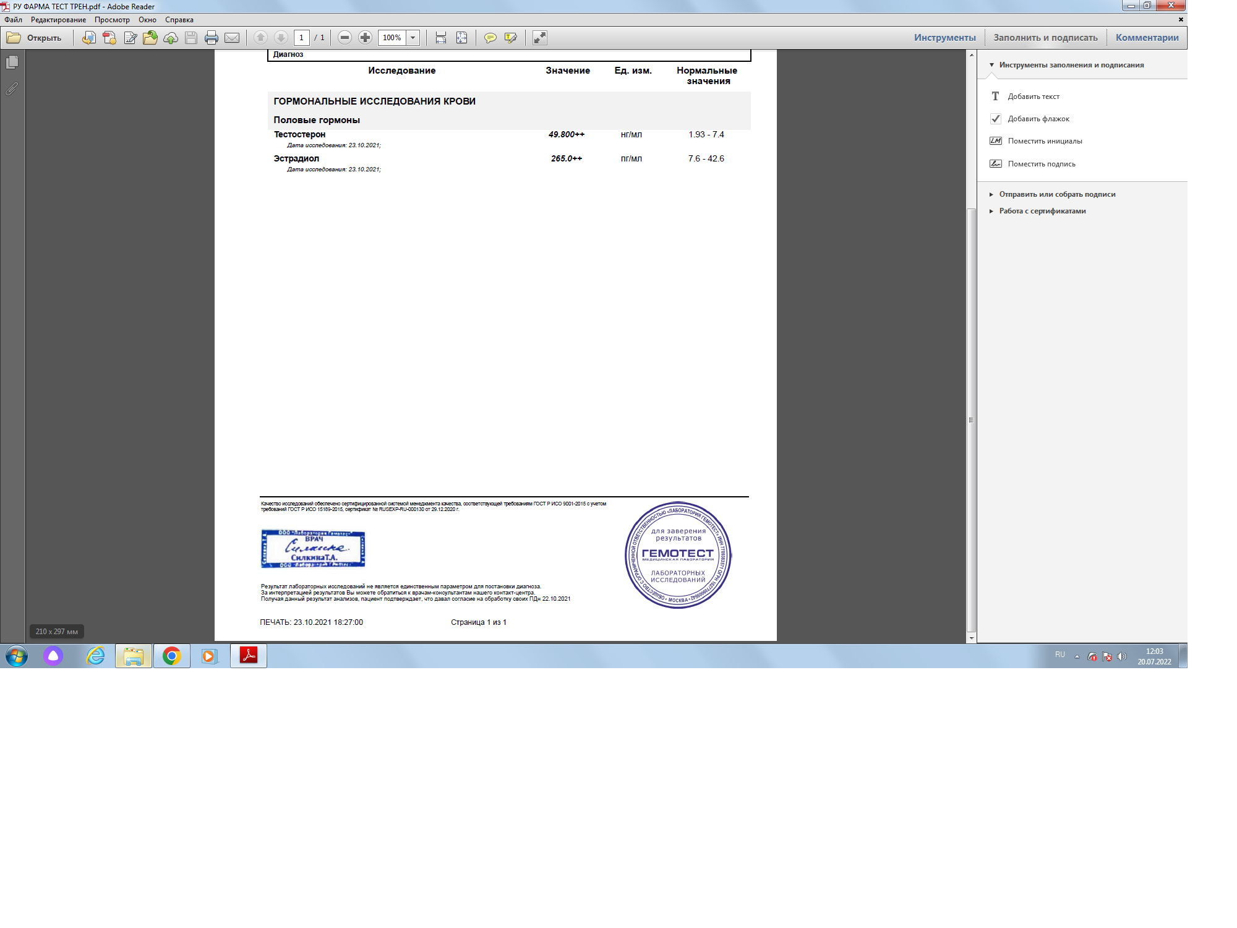Viewport: 1237px width, 928px height.
Task: Open the Просмотр menu
Action: click(112, 20)
